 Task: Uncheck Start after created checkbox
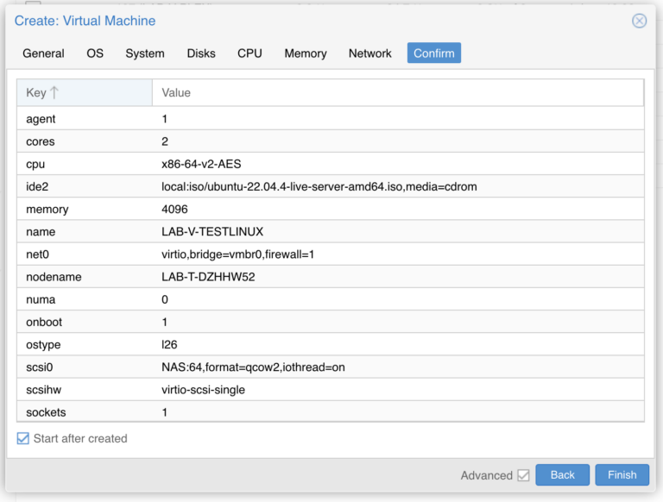23,438
